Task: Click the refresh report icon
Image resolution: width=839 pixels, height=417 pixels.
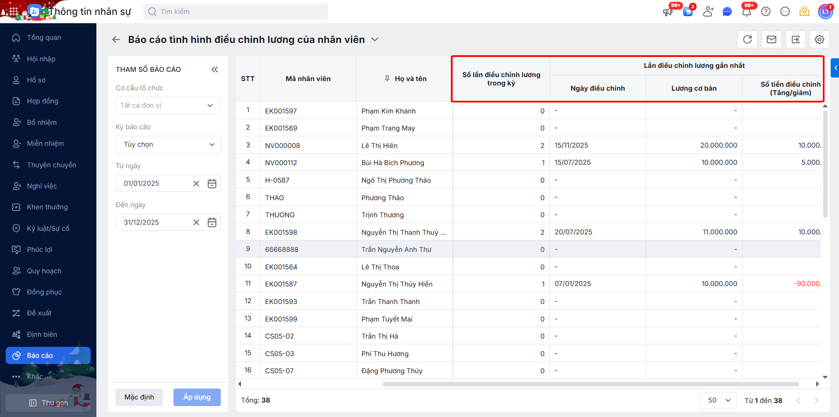Action: point(747,39)
